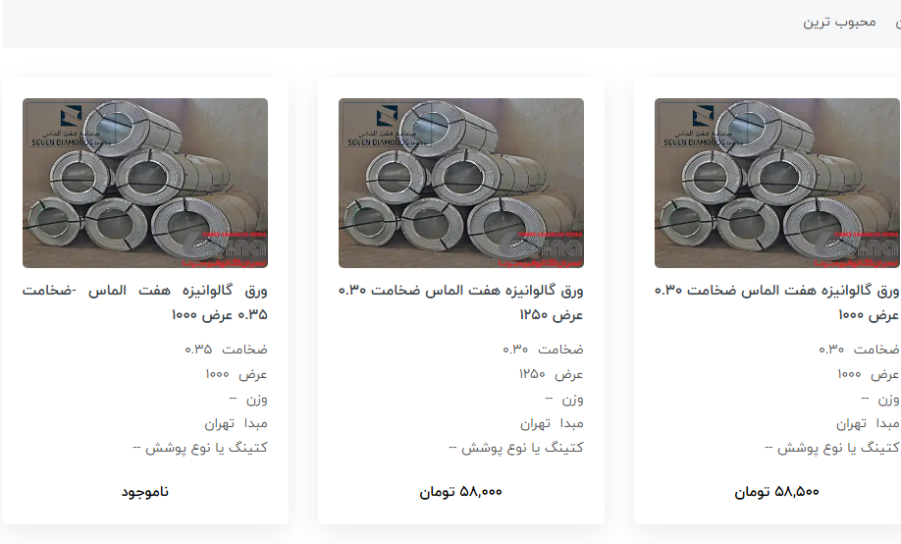Open the 0.35 thickness galvanized sheet image
901x544 pixels.
tap(145, 183)
